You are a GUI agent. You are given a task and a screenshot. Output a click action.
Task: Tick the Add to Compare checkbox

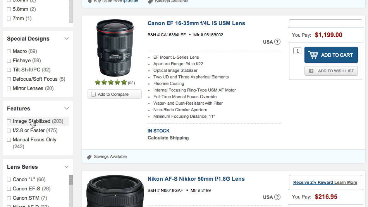[x=93, y=94]
